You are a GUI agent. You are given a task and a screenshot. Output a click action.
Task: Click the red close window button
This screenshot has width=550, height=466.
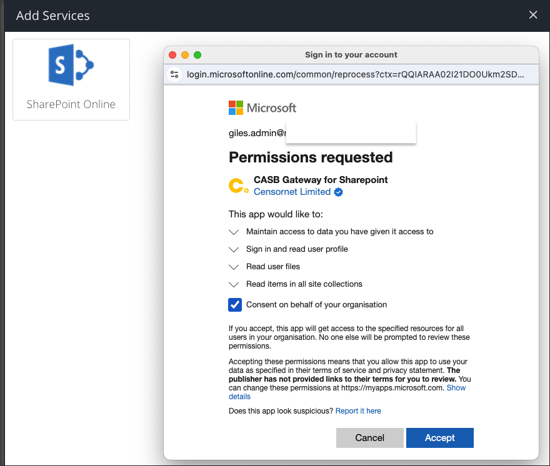(172, 55)
